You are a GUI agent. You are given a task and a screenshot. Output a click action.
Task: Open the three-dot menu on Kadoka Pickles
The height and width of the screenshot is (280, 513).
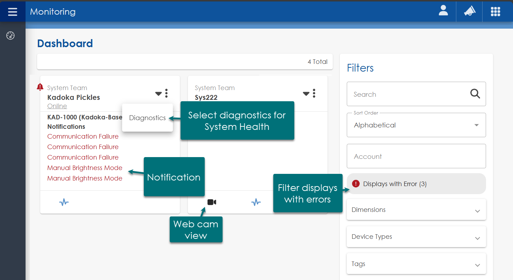(167, 93)
